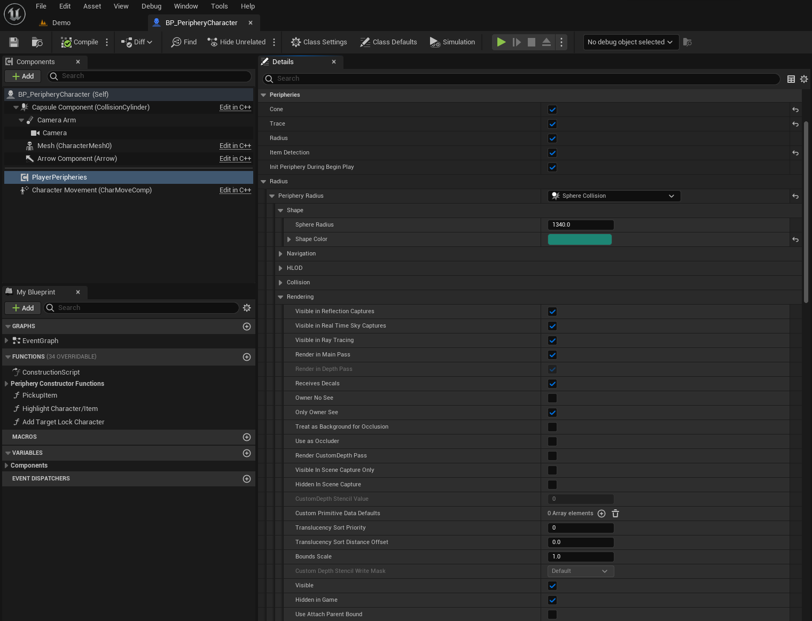Add a new component
812x621 pixels.
click(x=23, y=76)
